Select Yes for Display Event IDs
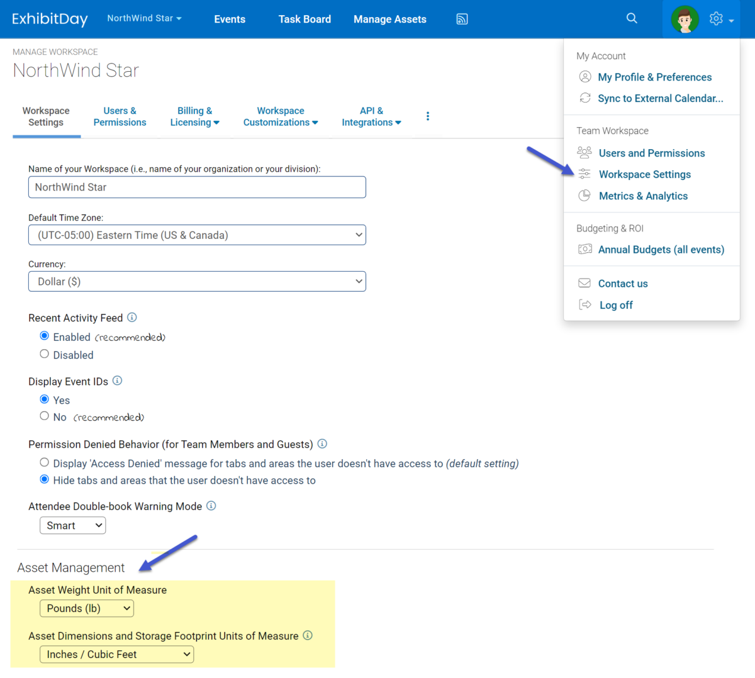Image resolution: width=755 pixels, height=678 pixels. tap(44, 399)
